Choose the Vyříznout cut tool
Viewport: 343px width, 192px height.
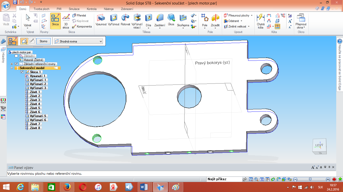114,20
